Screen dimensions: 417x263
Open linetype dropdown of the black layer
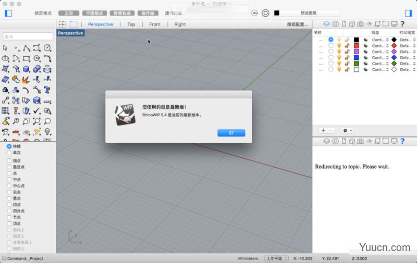[381, 40]
